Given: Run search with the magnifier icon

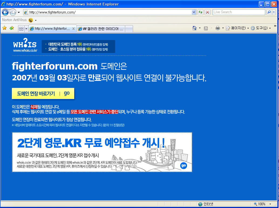Looking at the screenshot, I should pyautogui.click(x=269, y=12).
